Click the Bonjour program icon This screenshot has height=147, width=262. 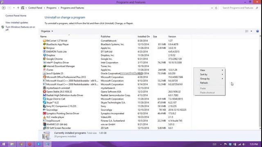click(x=44, y=48)
